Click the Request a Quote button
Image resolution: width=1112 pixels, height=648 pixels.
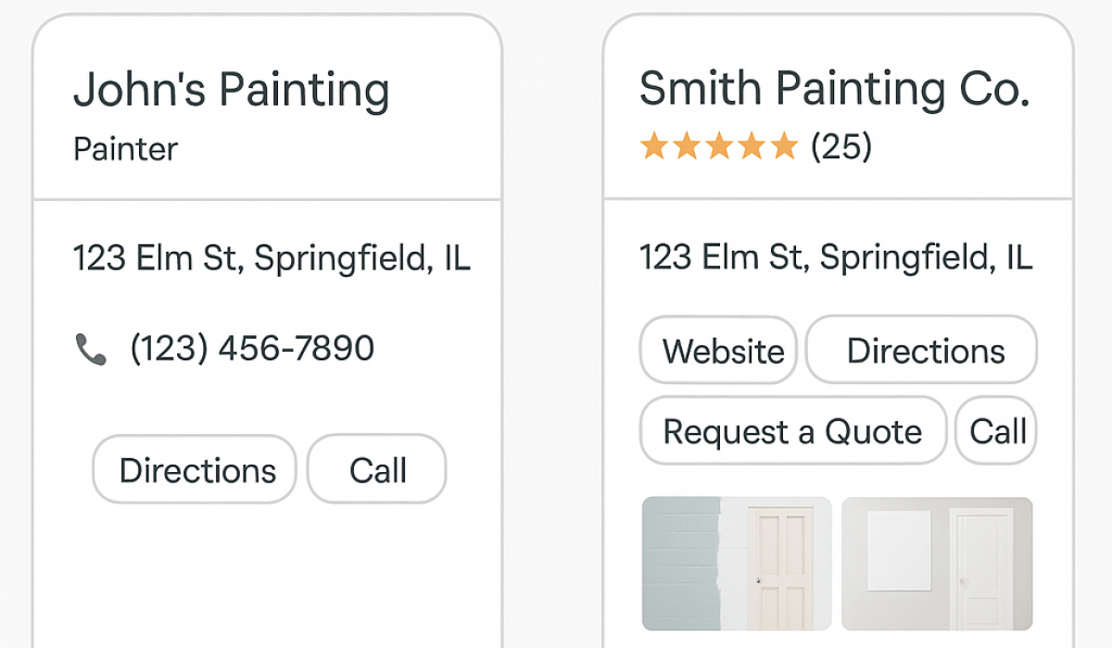point(793,431)
